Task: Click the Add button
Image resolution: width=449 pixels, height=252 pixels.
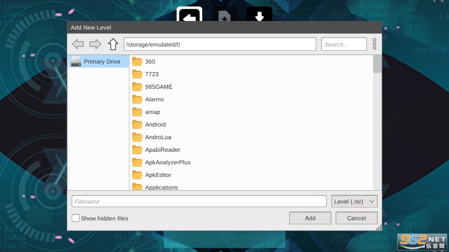Action: 310,218
